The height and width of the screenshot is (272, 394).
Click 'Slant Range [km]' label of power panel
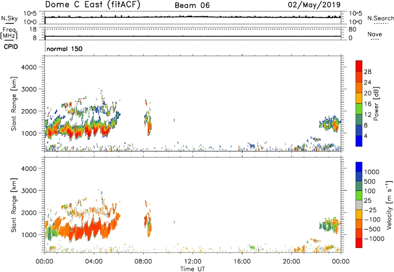tap(14, 104)
